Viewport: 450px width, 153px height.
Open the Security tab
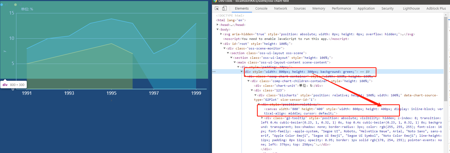coord(387,9)
